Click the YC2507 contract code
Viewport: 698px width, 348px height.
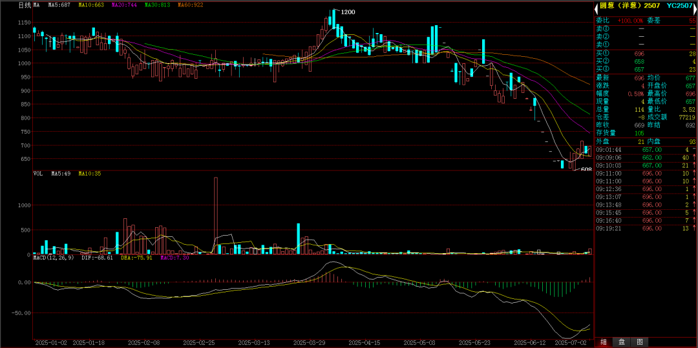coord(679,5)
